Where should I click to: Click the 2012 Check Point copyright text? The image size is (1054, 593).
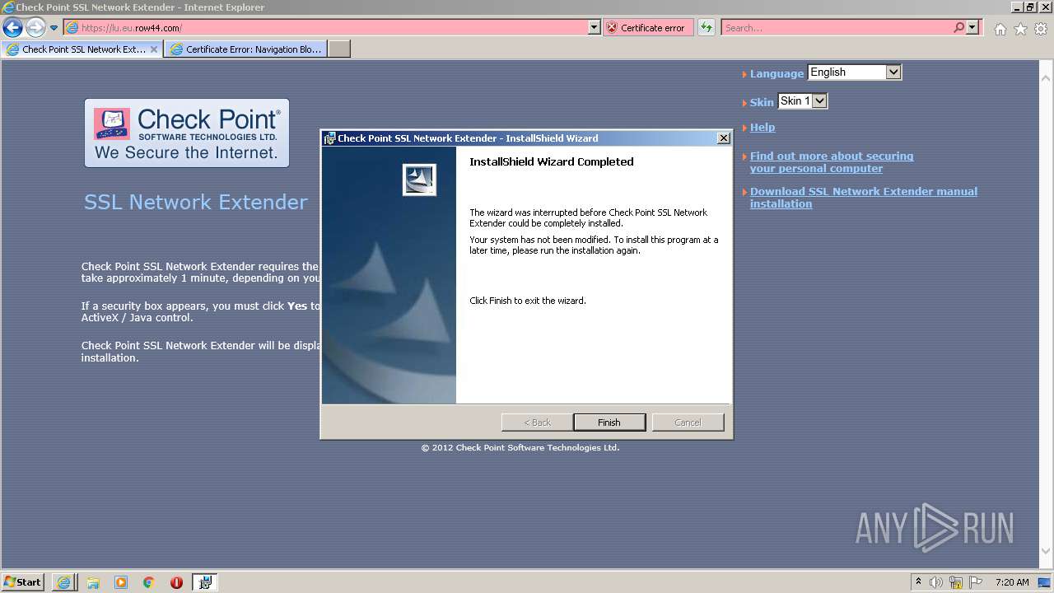click(520, 448)
